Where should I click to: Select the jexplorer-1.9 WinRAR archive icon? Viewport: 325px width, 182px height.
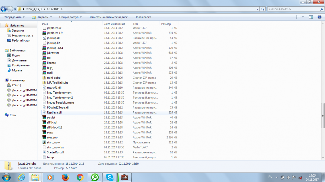point(44,33)
